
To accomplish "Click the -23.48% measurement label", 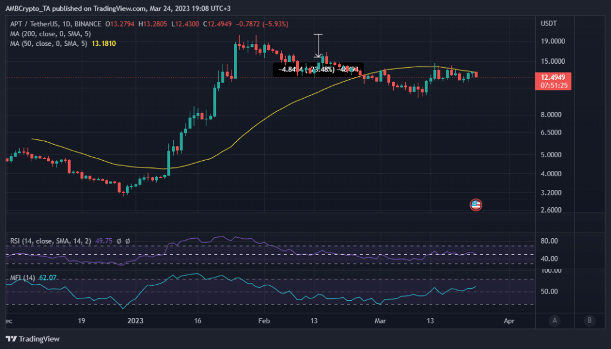I will point(319,70).
